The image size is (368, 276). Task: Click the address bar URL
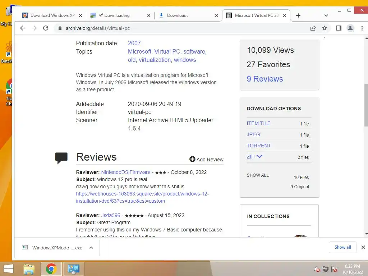98,28
